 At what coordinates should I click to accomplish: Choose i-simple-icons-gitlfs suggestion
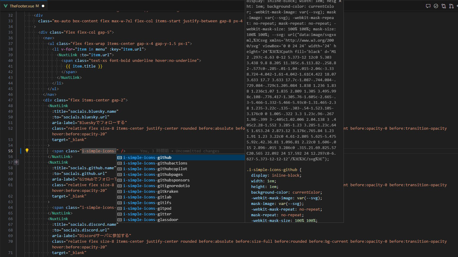180,203
